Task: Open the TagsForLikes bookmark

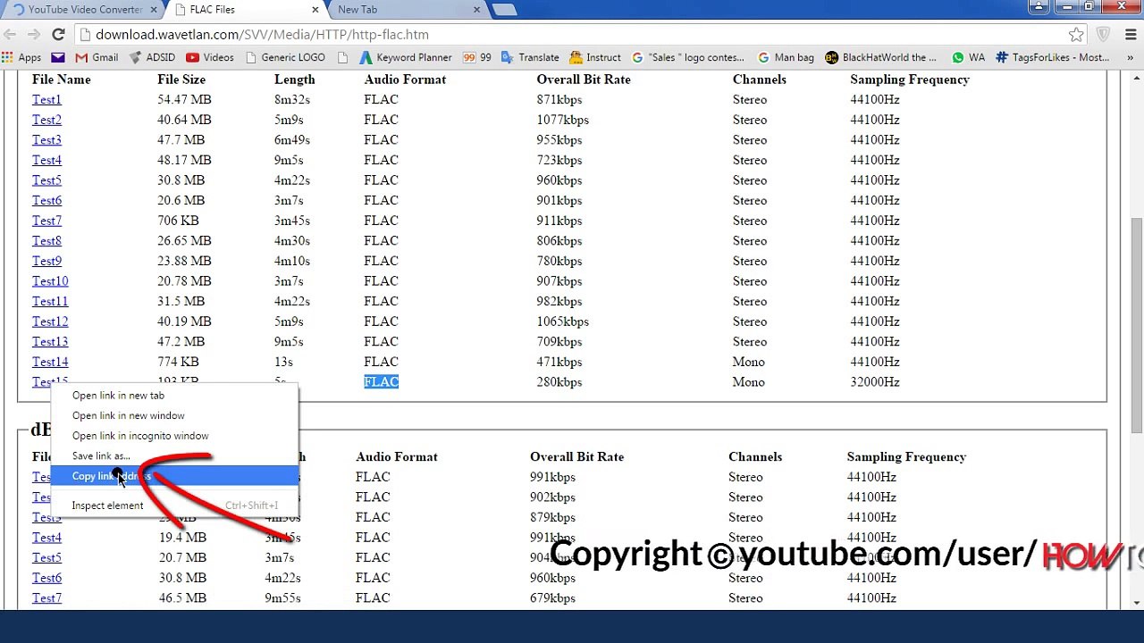Action: 1052,57
